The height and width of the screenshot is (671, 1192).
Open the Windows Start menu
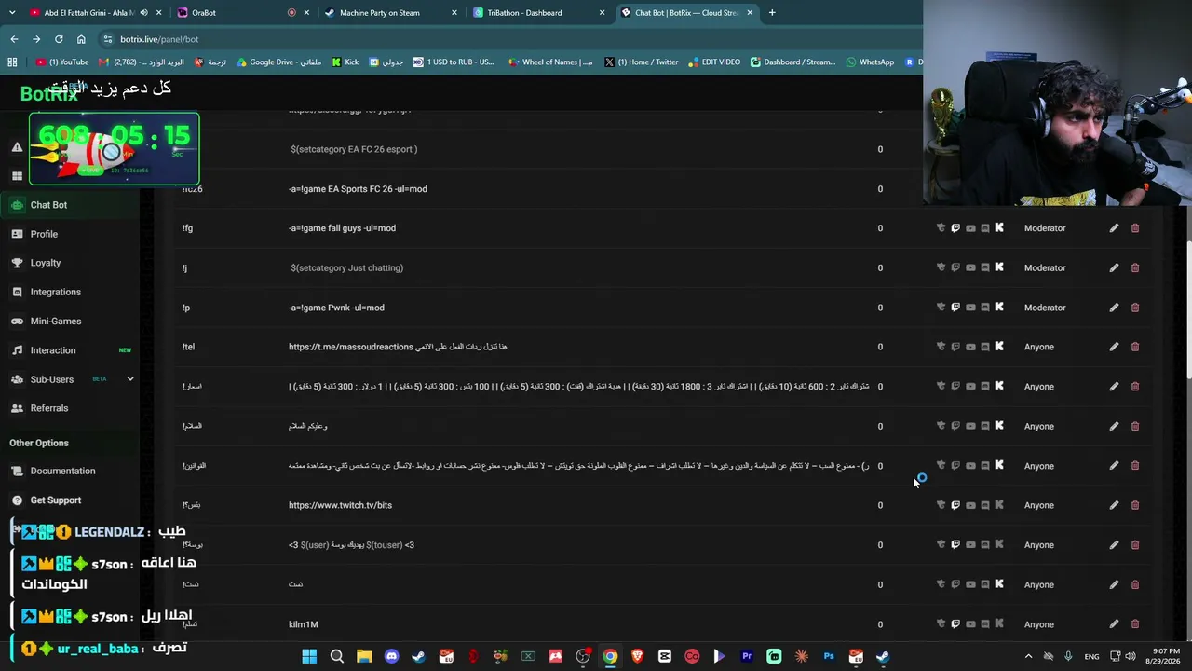(x=309, y=656)
